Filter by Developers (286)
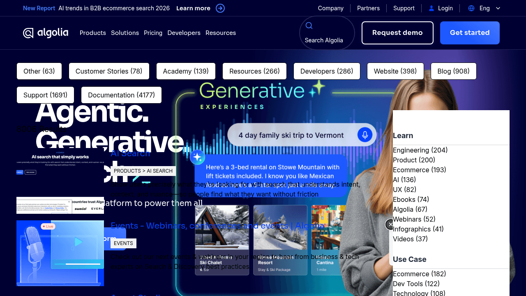Image resolution: width=526 pixels, height=296 pixels. click(327, 71)
